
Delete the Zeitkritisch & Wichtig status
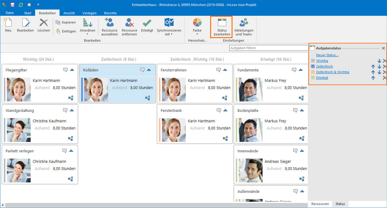click(x=385, y=72)
